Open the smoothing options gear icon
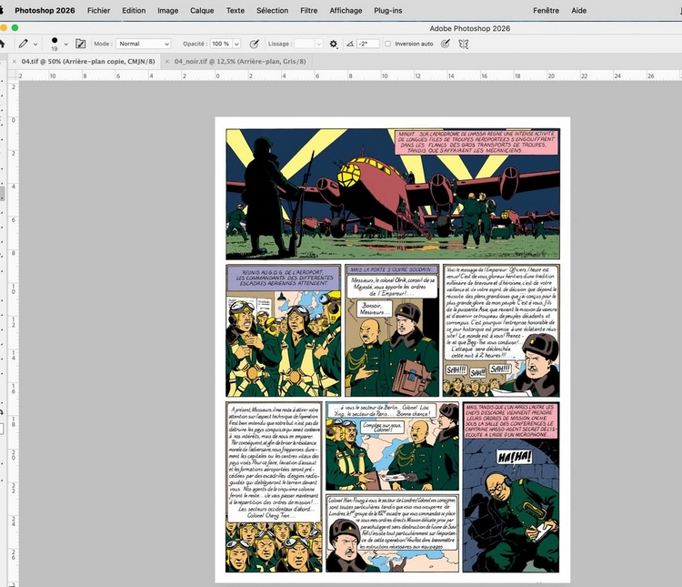682x587 pixels. pos(334,44)
